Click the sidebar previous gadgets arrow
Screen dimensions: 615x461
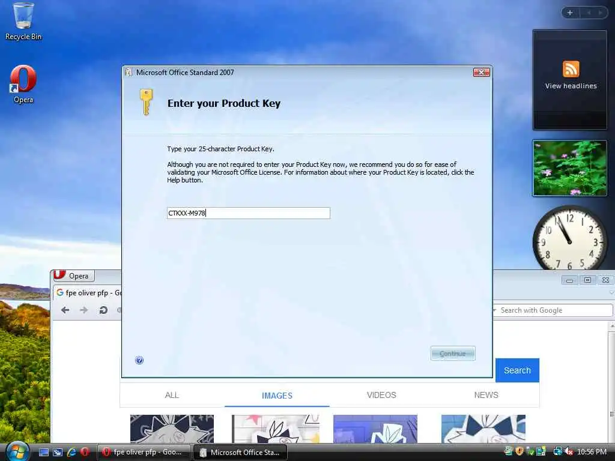(x=589, y=13)
